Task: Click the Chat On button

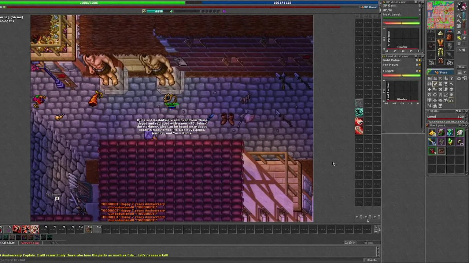Action: [372, 260]
